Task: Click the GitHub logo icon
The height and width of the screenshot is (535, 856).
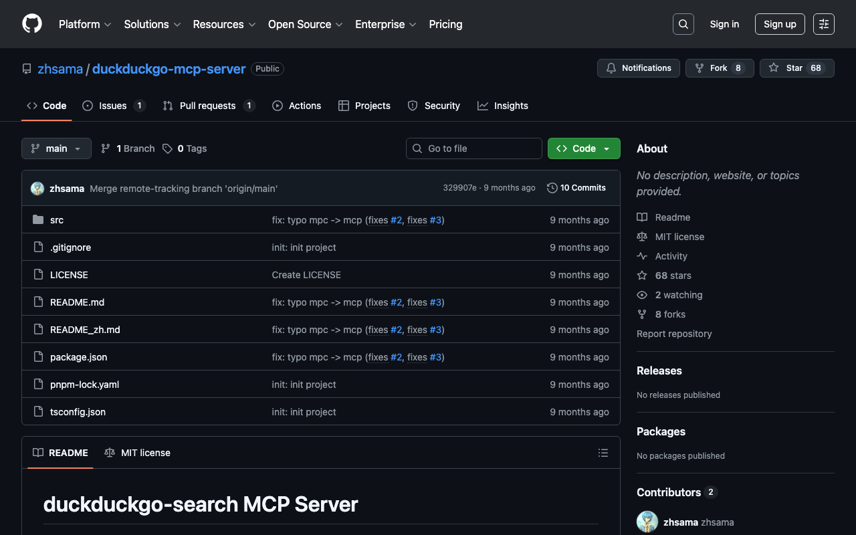Action: [32, 24]
